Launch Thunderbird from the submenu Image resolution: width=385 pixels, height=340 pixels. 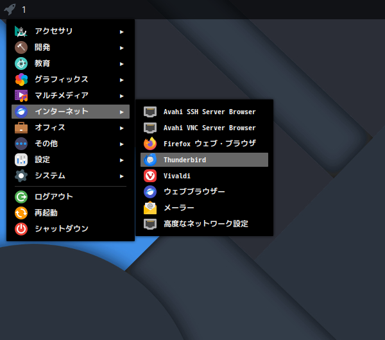204,160
